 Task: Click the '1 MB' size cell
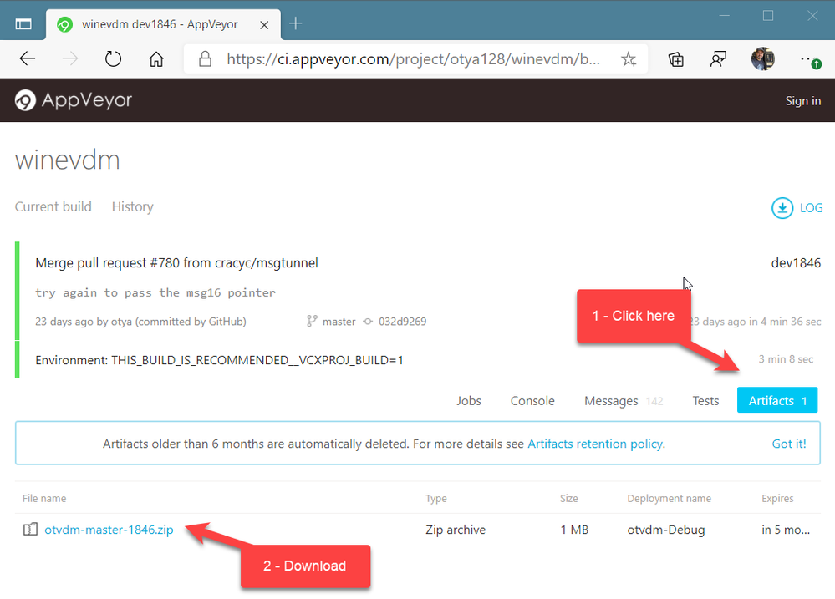pos(574,530)
